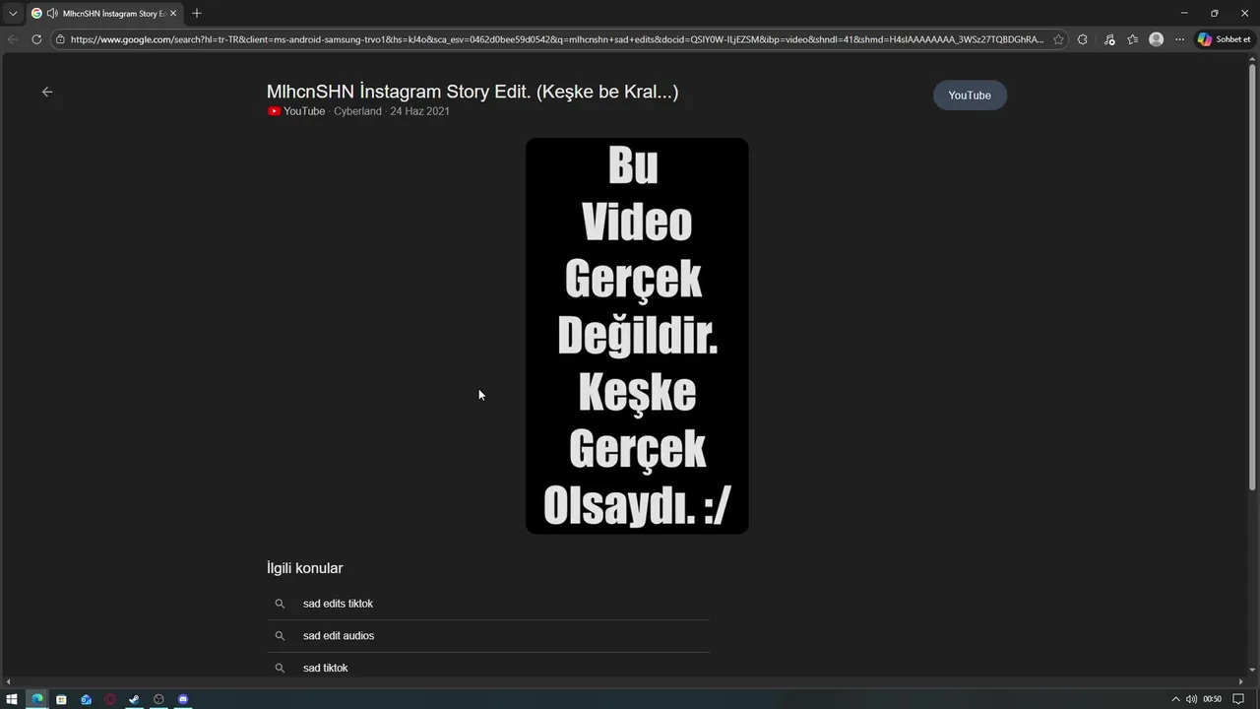Screen dimensions: 1260x709
Task: Open the Windows Start menu
Action: coord(12,699)
